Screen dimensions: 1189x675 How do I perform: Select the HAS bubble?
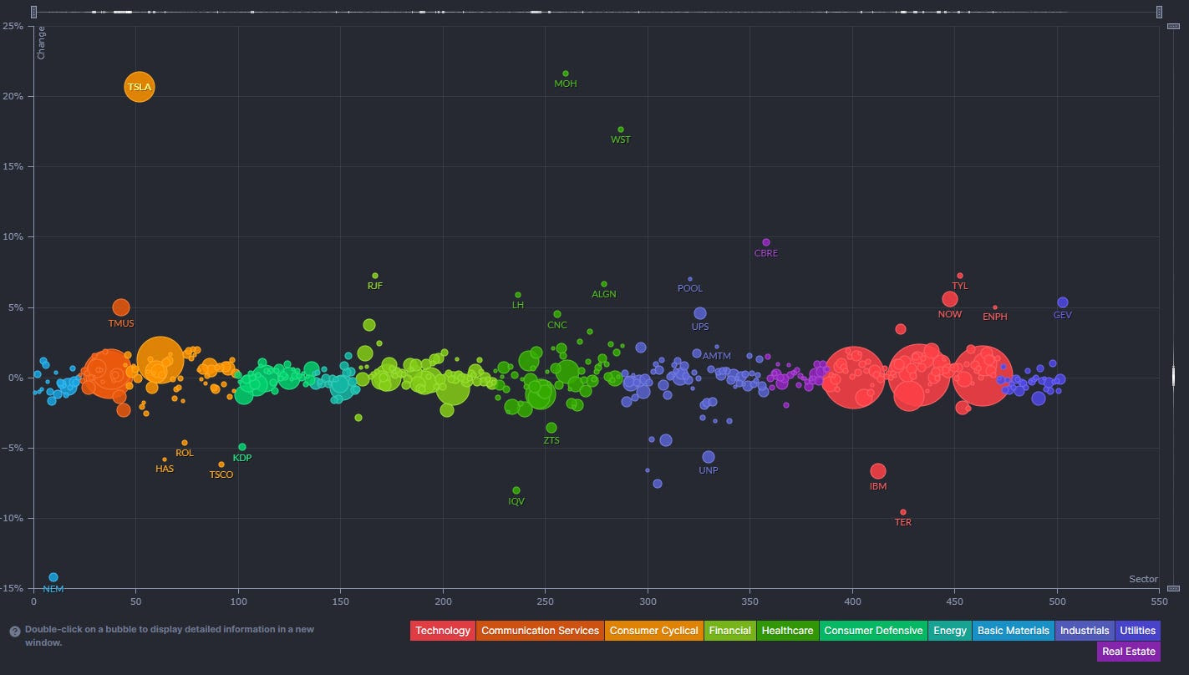pos(165,459)
